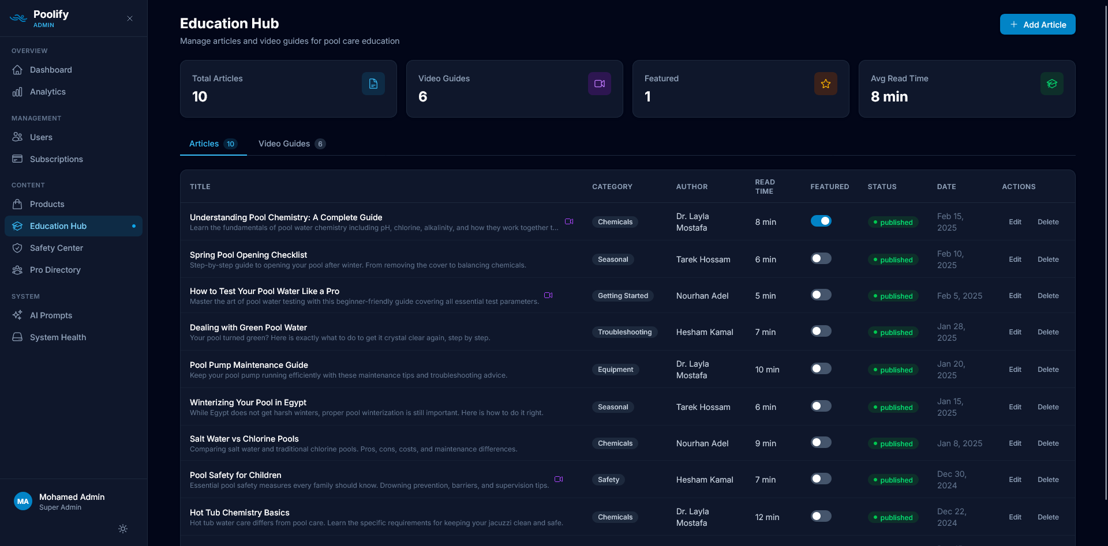Click the Products bag icon
The image size is (1108, 546).
click(x=17, y=204)
